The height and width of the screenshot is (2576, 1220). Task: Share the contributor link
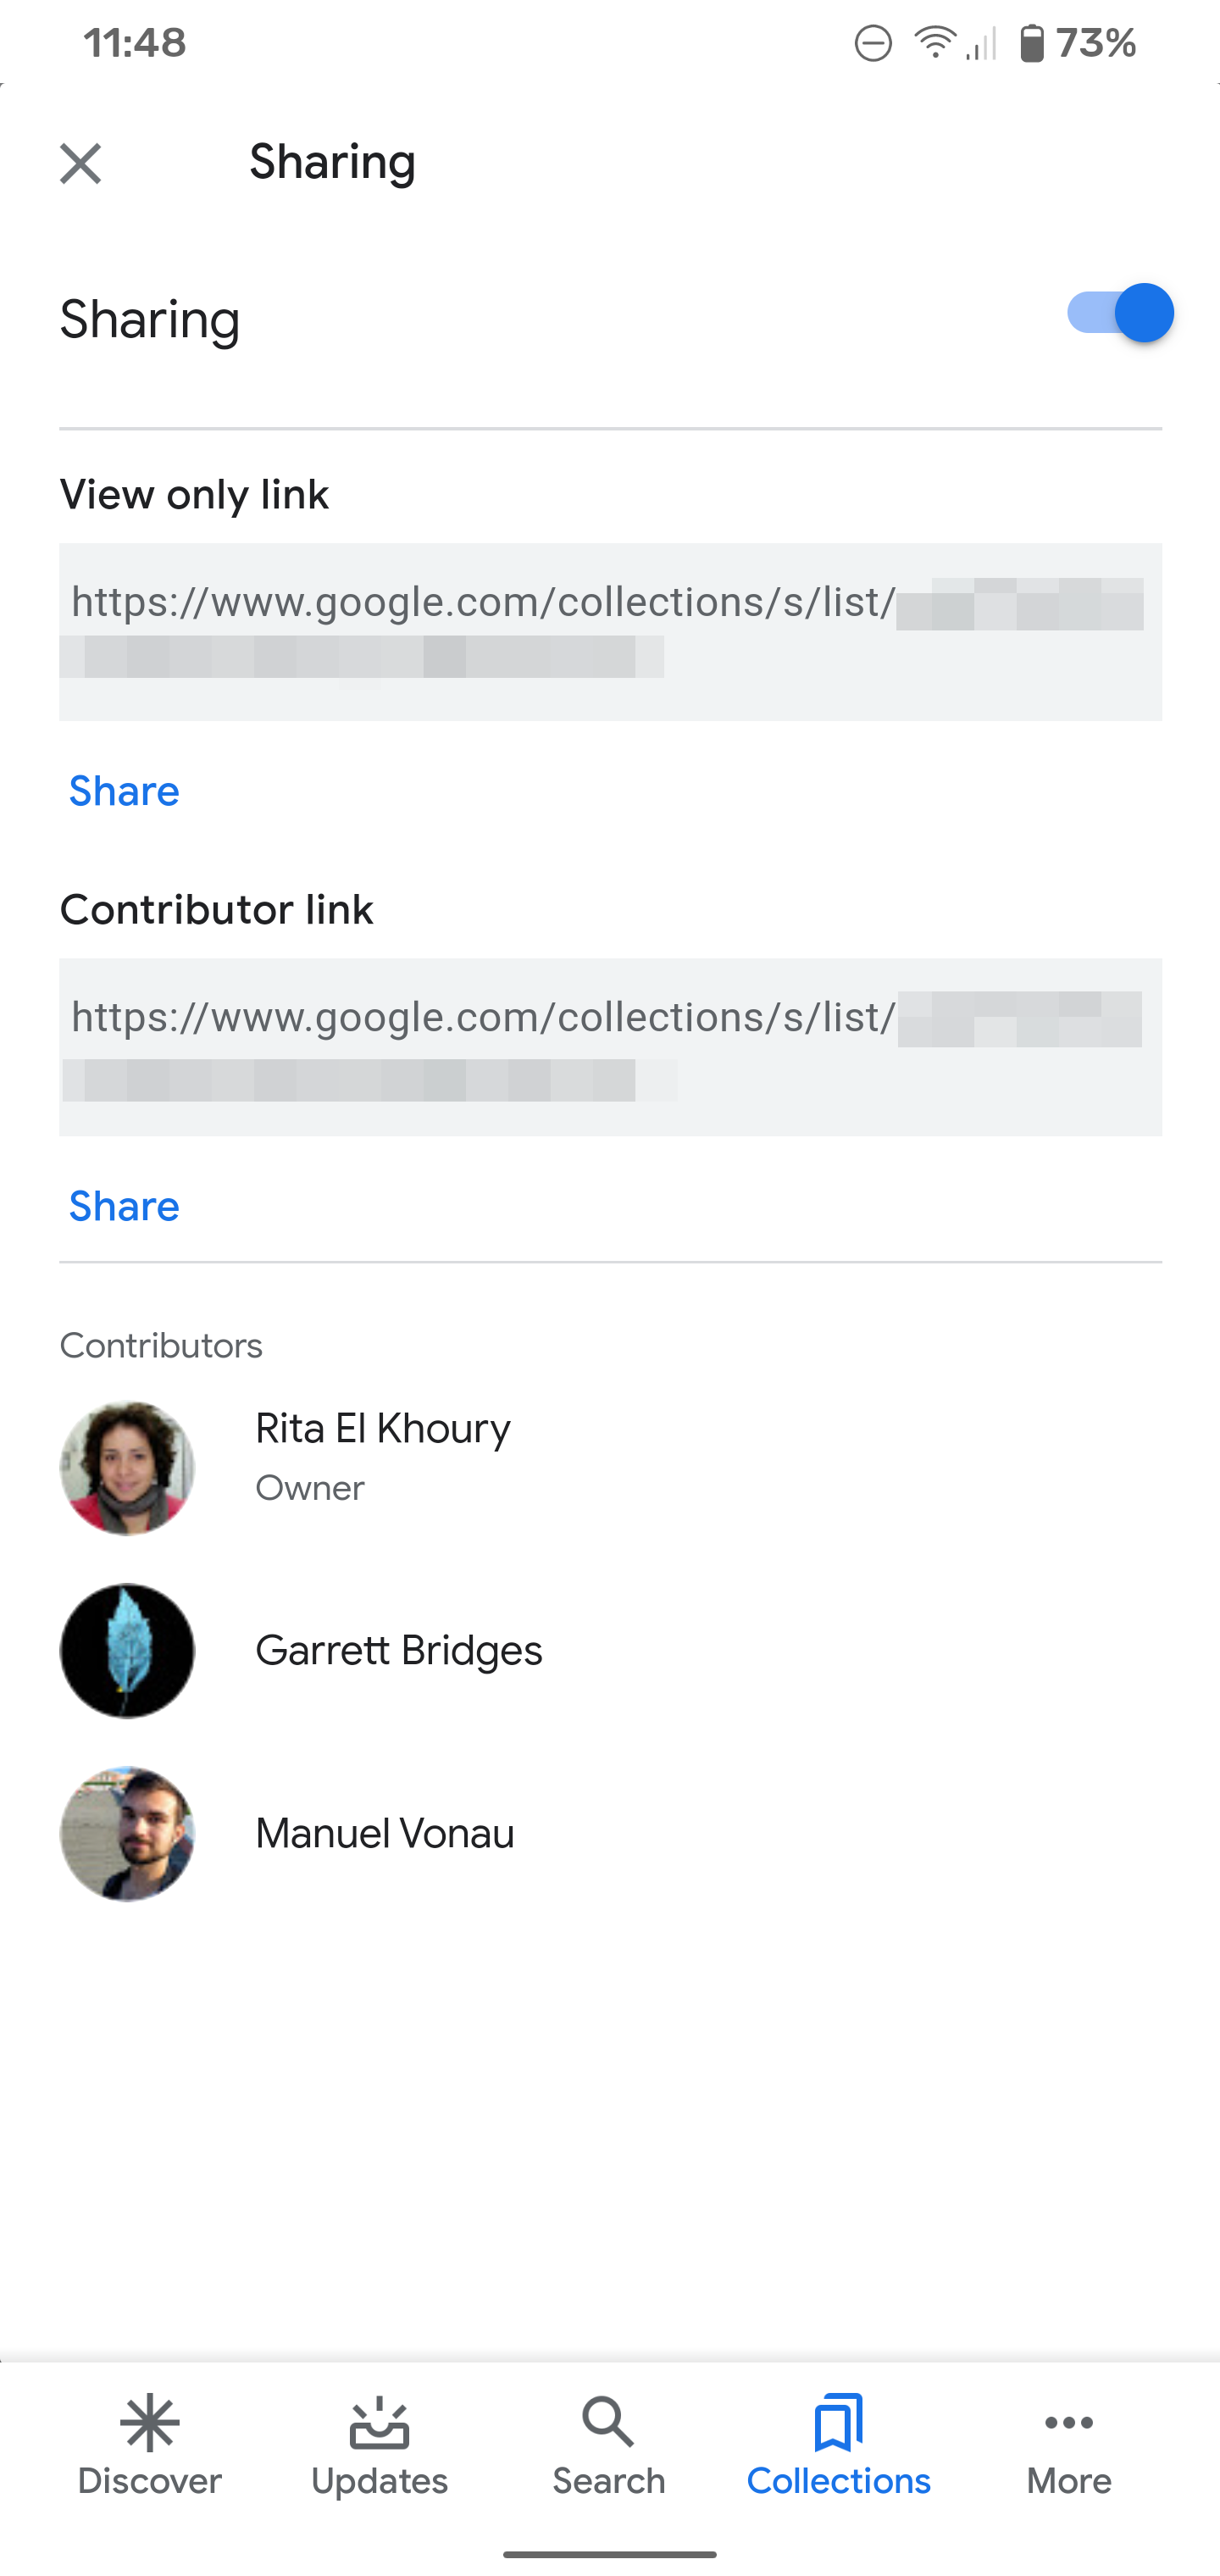point(123,1206)
